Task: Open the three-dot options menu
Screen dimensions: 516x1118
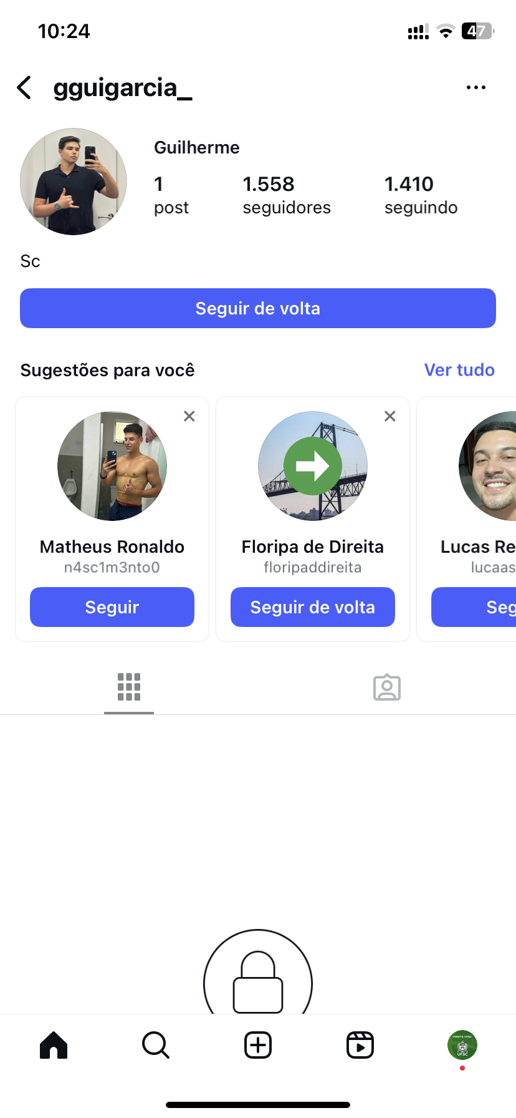Action: point(475,88)
